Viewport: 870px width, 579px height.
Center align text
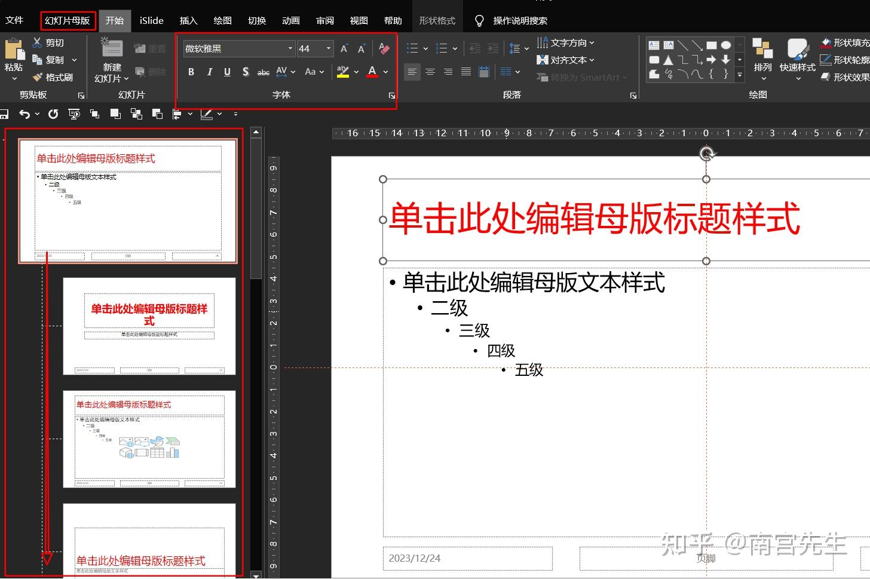coord(430,72)
